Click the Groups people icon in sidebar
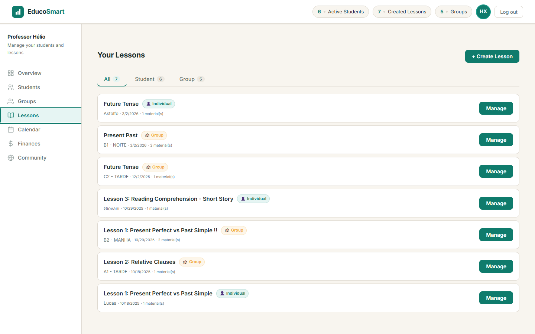 coord(11,101)
